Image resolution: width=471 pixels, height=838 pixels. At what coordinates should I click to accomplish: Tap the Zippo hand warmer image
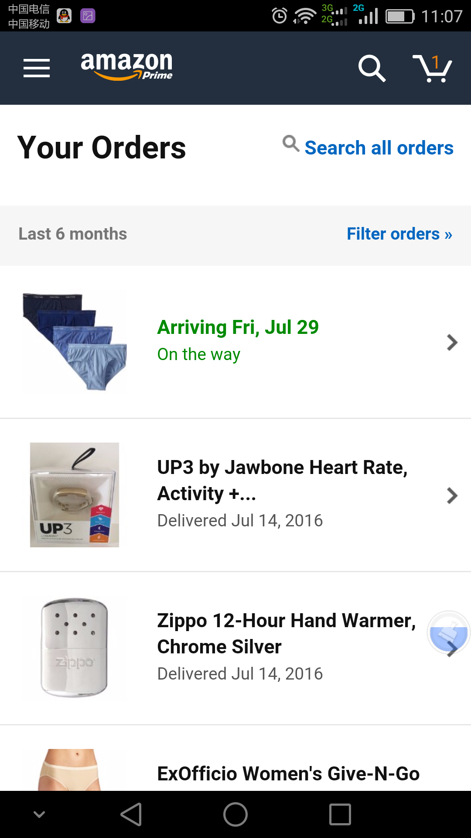(75, 648)
